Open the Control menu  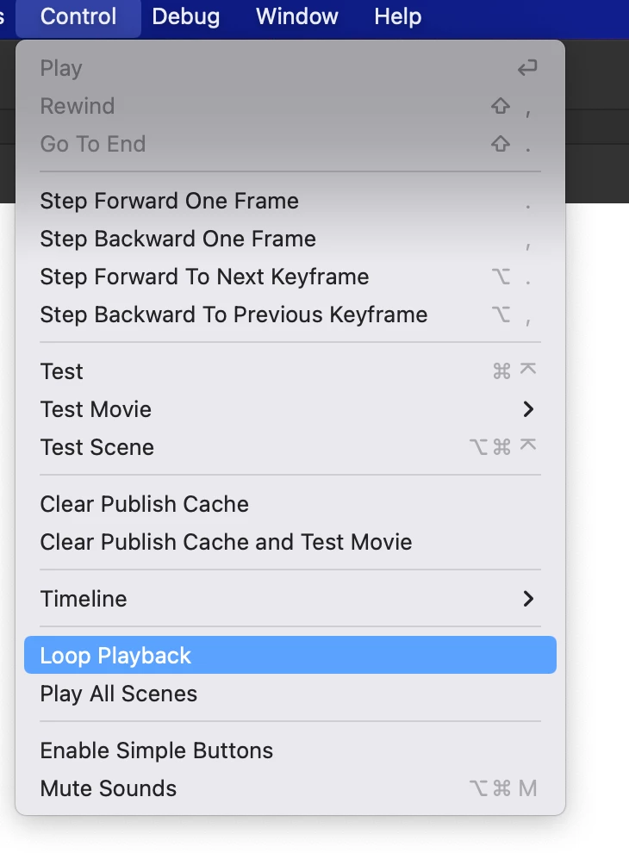(78, 16)
